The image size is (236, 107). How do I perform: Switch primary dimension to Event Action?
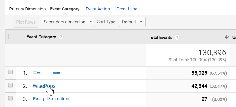(98, 9)
